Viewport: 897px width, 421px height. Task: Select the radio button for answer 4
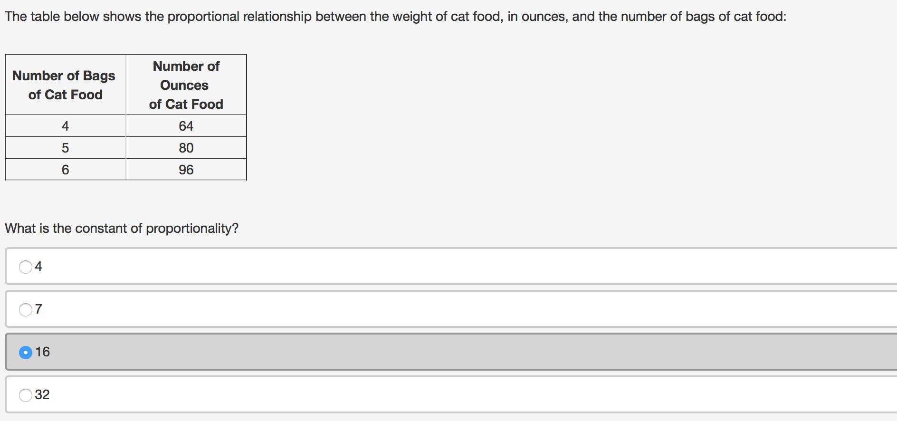point(26,267)
